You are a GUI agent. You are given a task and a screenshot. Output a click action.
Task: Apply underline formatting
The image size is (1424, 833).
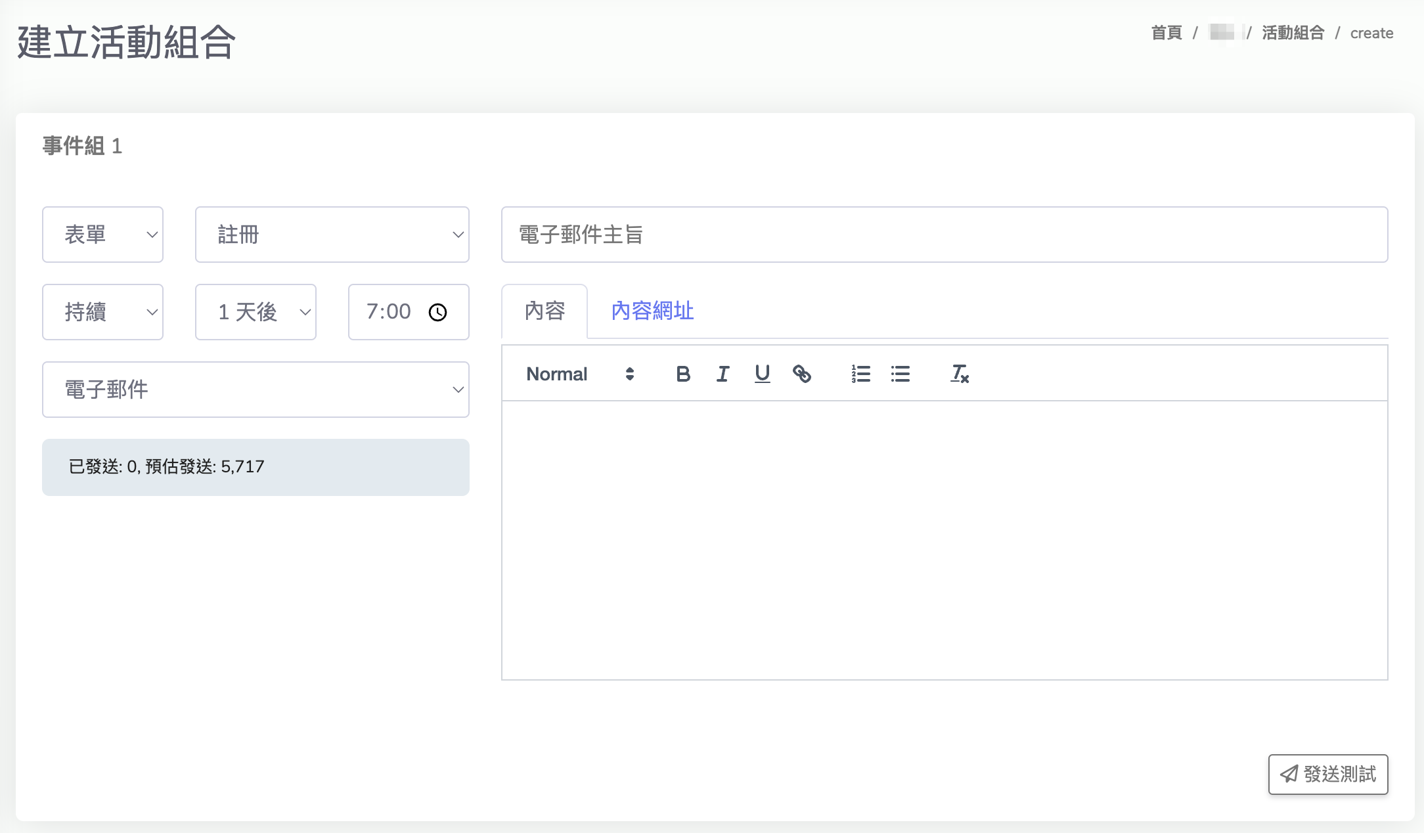click(x=762, y=374)
